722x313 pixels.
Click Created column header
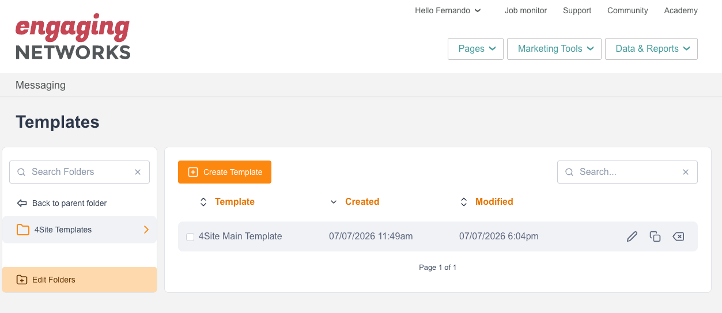(362, 202)
